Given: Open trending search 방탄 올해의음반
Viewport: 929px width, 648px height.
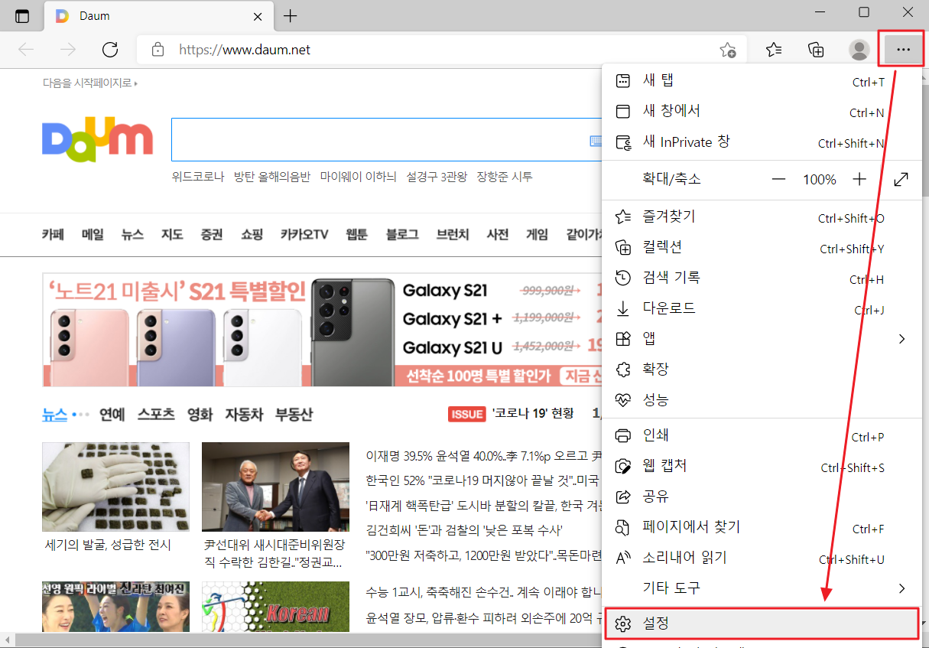Looking at the screenshot, I should (272, 177).
